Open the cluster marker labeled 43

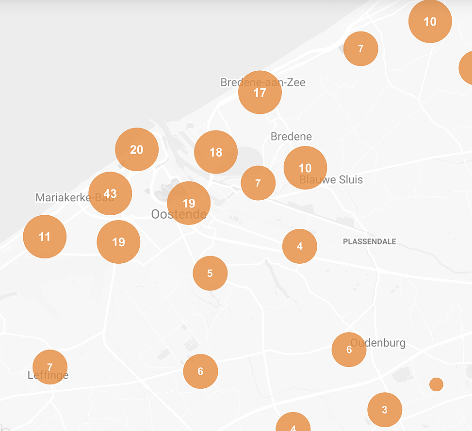(110, 193)
